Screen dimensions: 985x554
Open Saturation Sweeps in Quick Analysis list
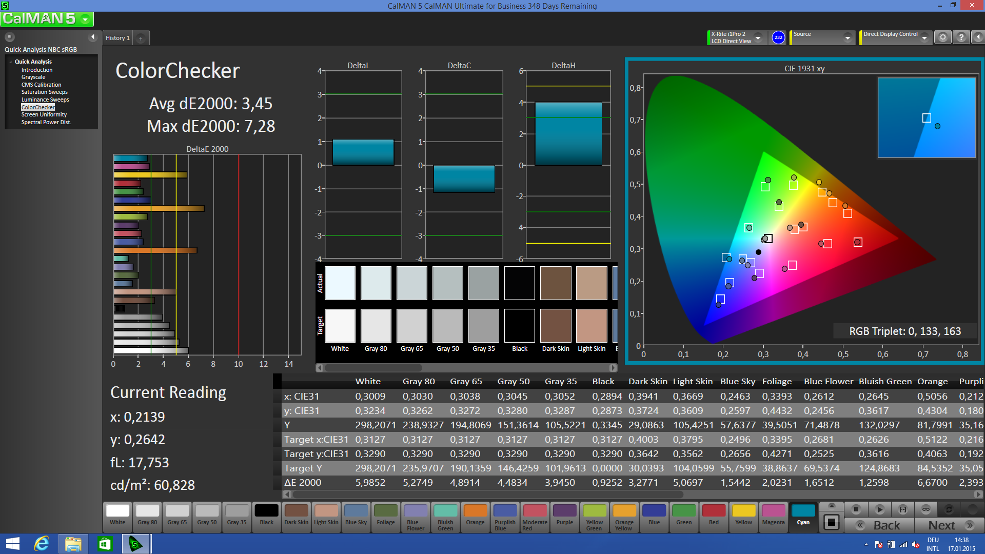point(44,92)
